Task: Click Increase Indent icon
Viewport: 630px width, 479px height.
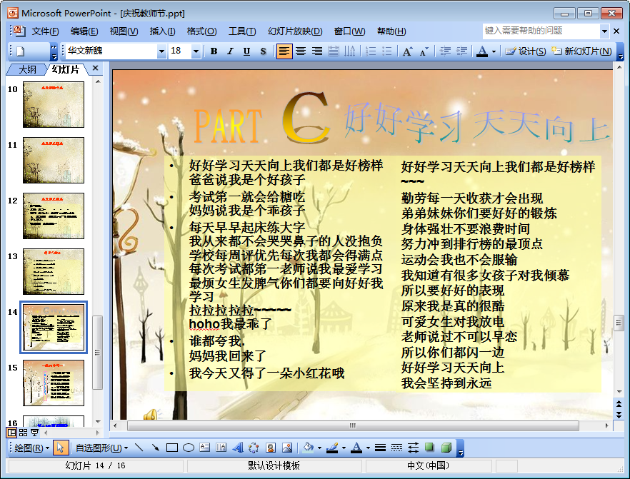Action: coord(461,51)
